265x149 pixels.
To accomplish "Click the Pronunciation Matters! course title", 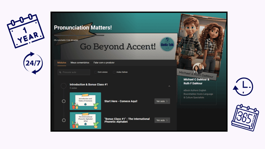I will (x=83, y=28).
